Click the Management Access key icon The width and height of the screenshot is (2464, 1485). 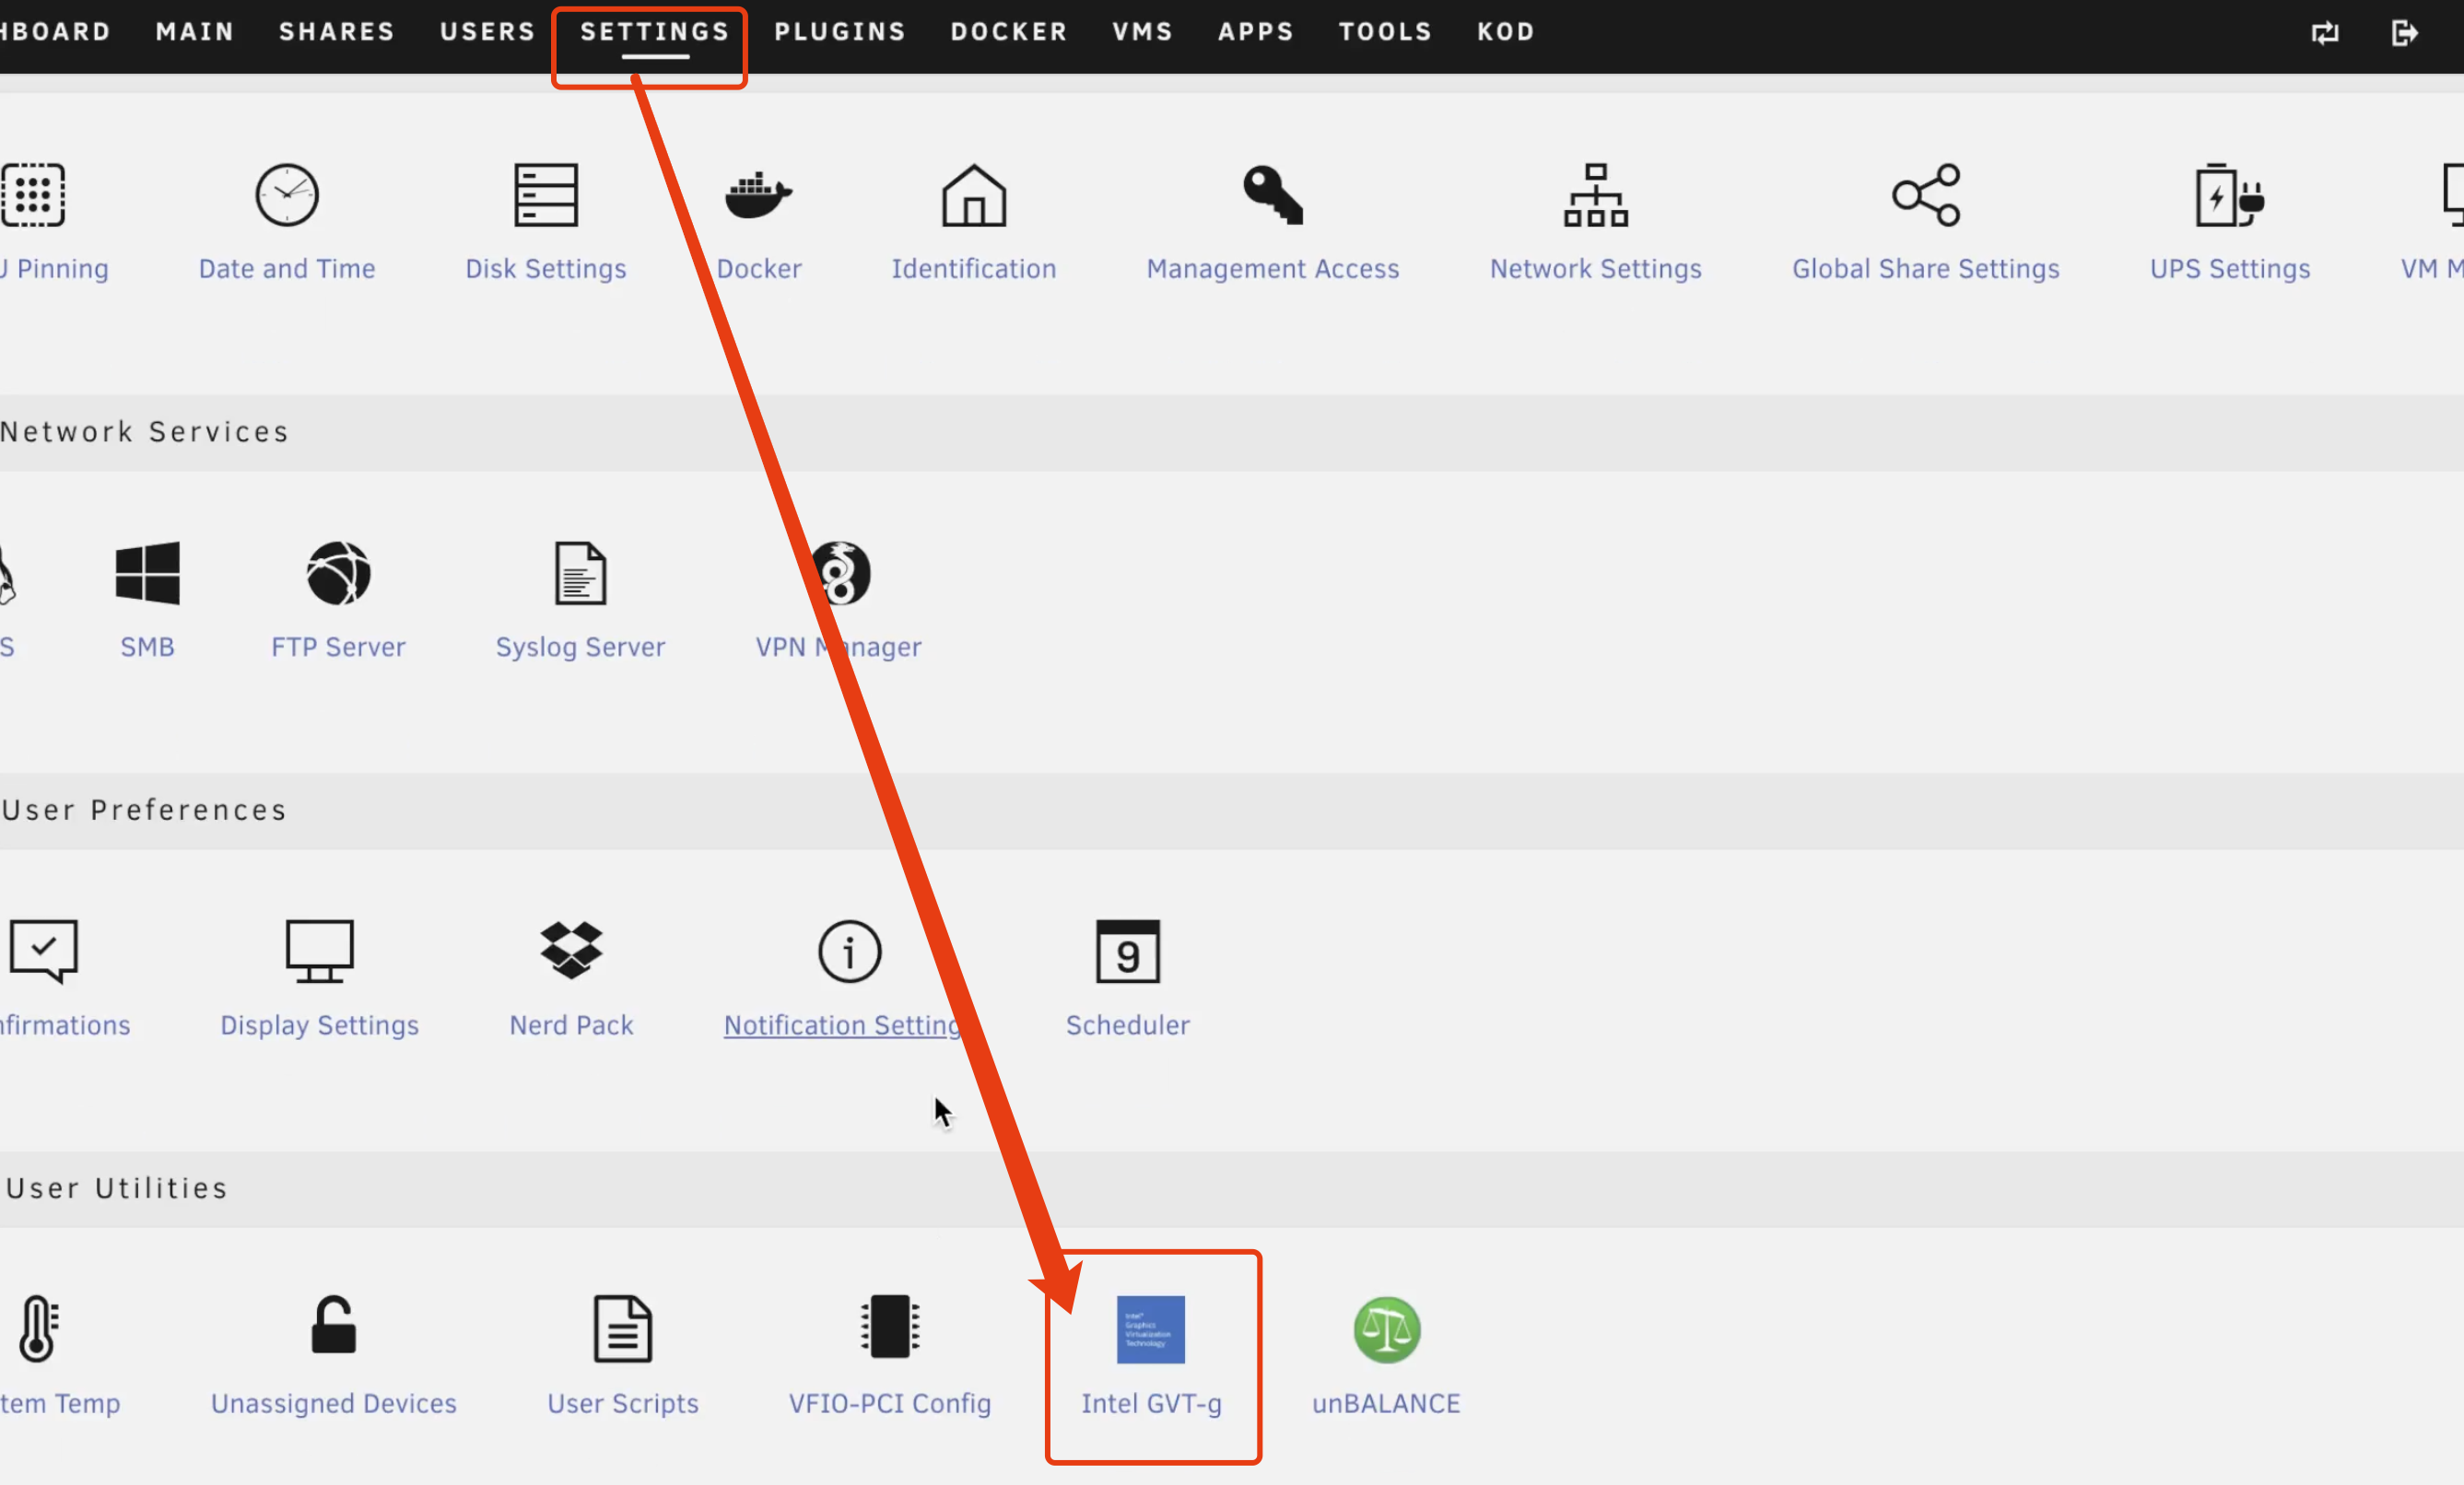(x=1272, y=195)
